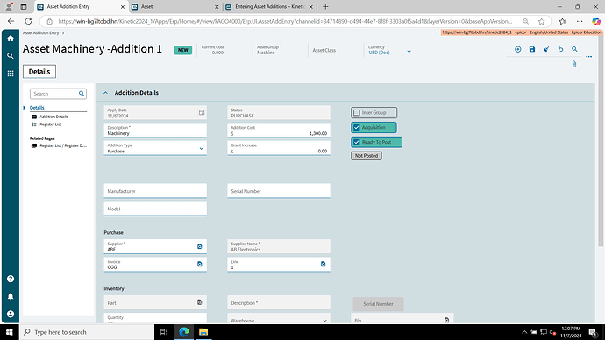Switch to the Asset browser tab
605x340 pixels.
pos(174,6)
